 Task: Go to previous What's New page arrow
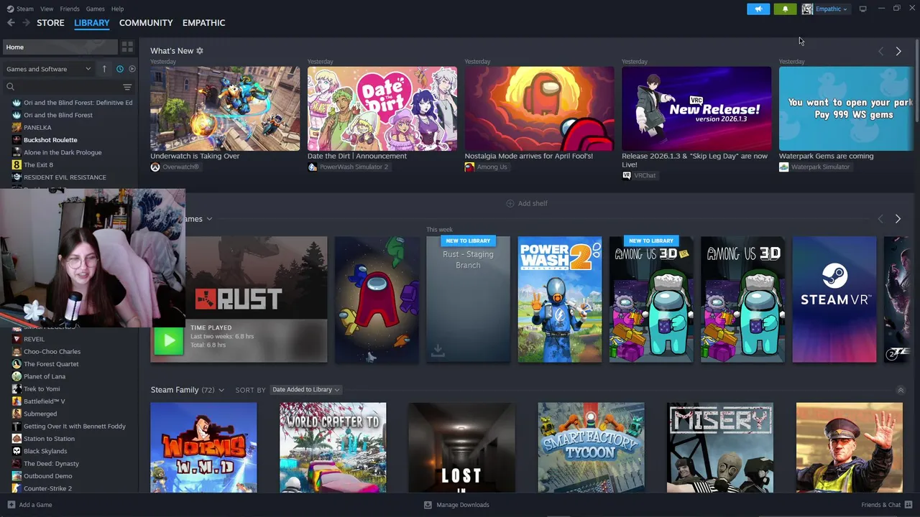pos(880,52)
